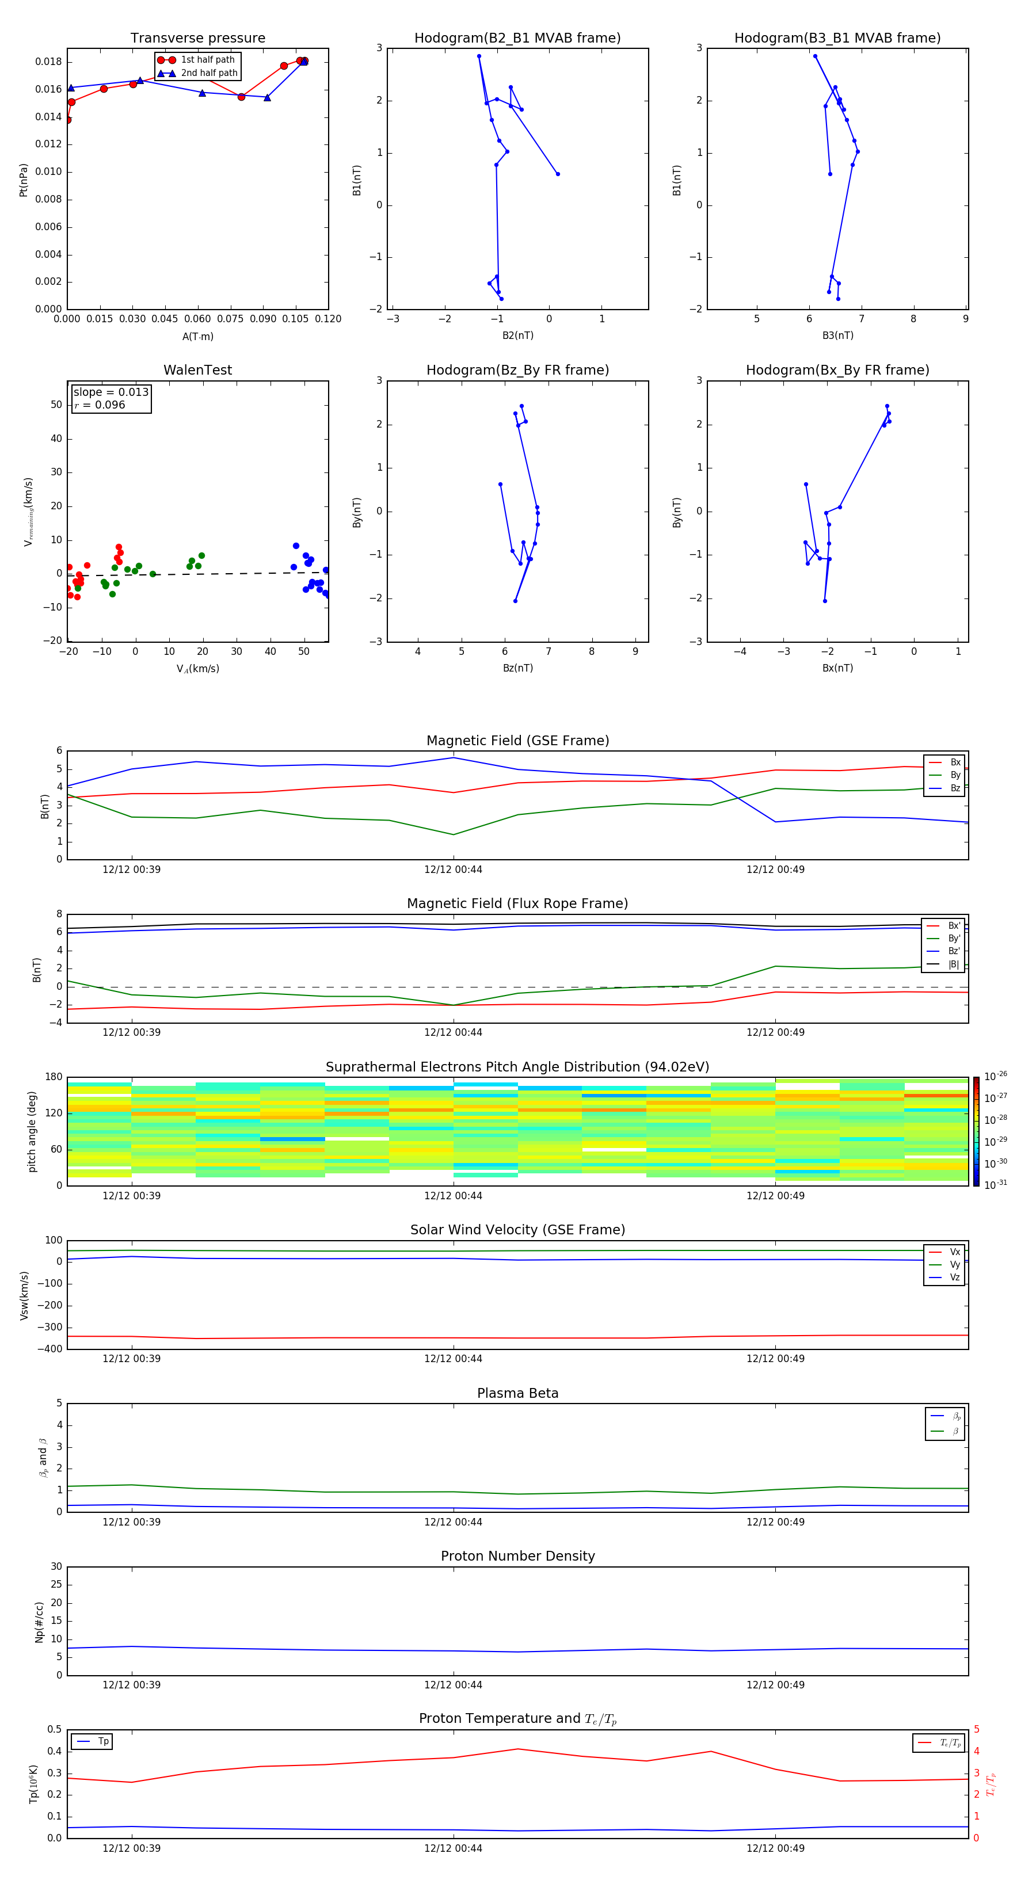Click the 'Plasma Beta' plot title
The width and height of the screenshot is (1036, 1899).
pos(517,1393)
